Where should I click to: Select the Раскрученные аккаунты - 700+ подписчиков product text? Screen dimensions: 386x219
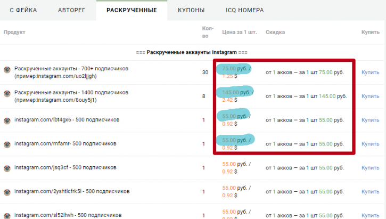tap(71, 72)
